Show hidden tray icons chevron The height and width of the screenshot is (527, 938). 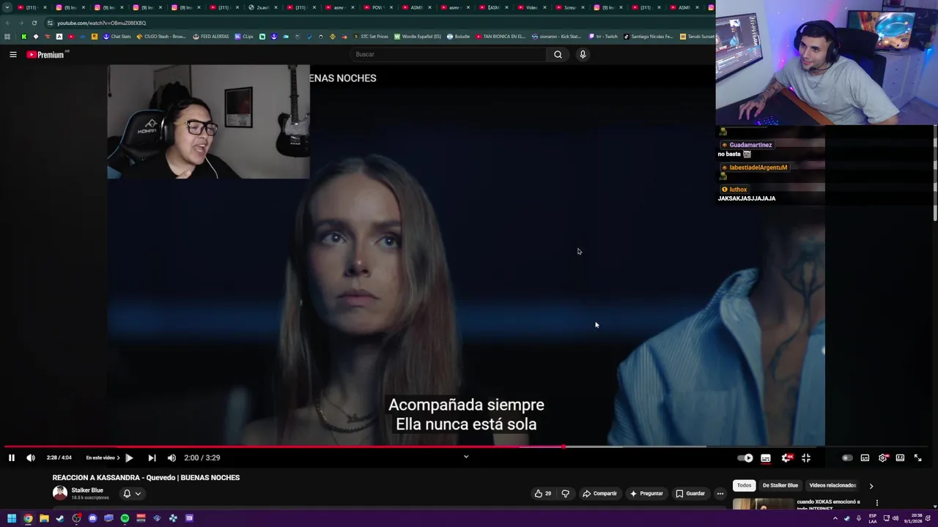coord(835,518)
